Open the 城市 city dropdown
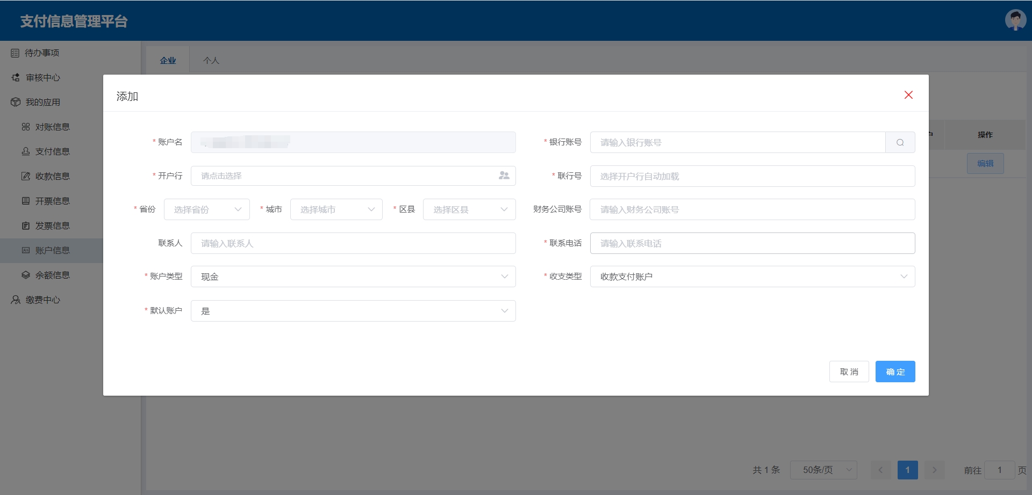 pyautogui.click(x=336, y=209)
